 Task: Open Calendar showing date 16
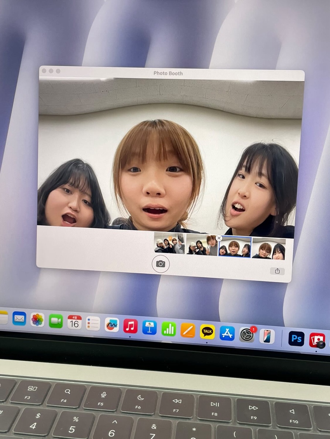tap(74, 322)
